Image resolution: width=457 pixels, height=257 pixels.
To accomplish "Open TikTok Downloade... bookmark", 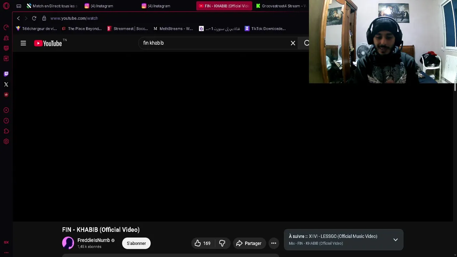I will tap(265, 29).
